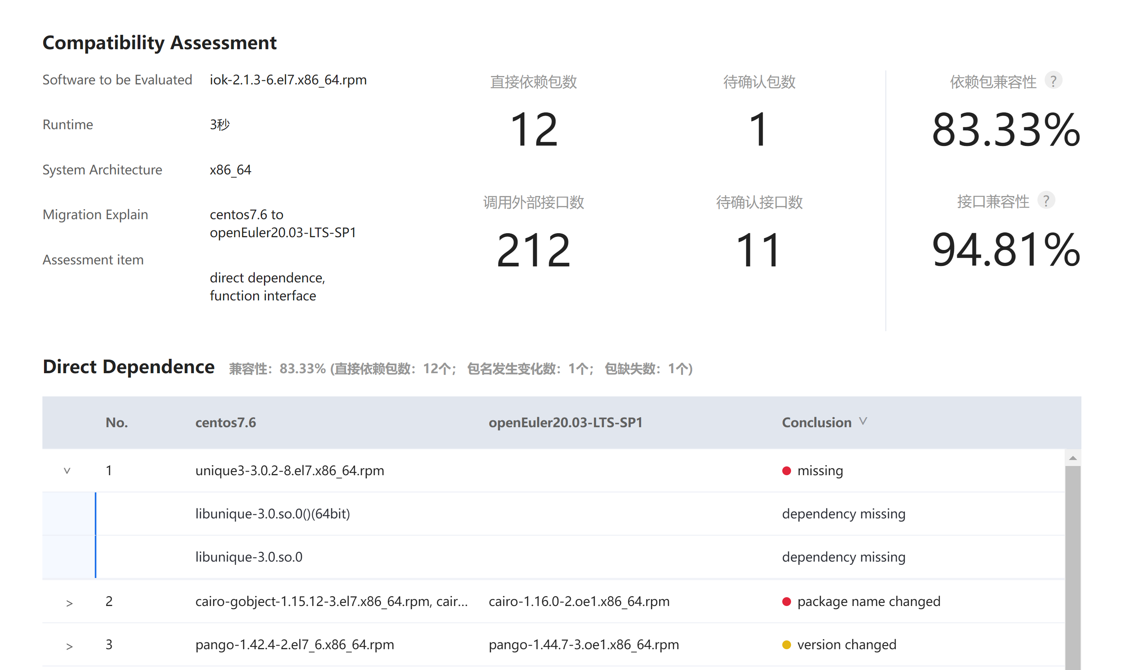This screenshot has width=1139, height=670.
Task: Click the 83.33% dependency compatibility value
Action: click(1006, 130)
